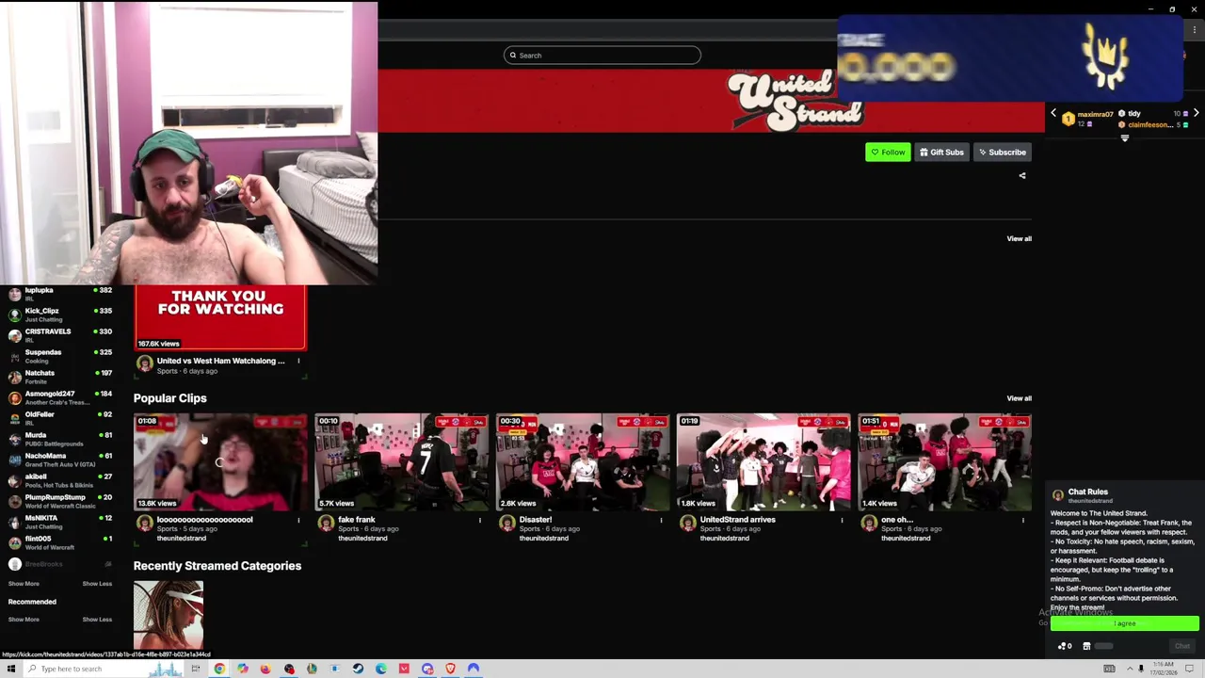Collapse the gift leaderboard with down arrow
Image resolution: width=1205 pixels, height=678 pixels.
tap(1124, 138)
